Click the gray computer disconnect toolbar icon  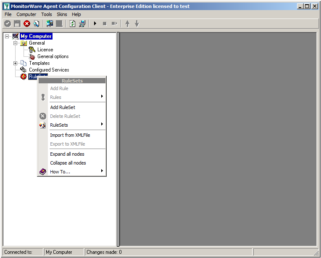click(x=59, y=24)
